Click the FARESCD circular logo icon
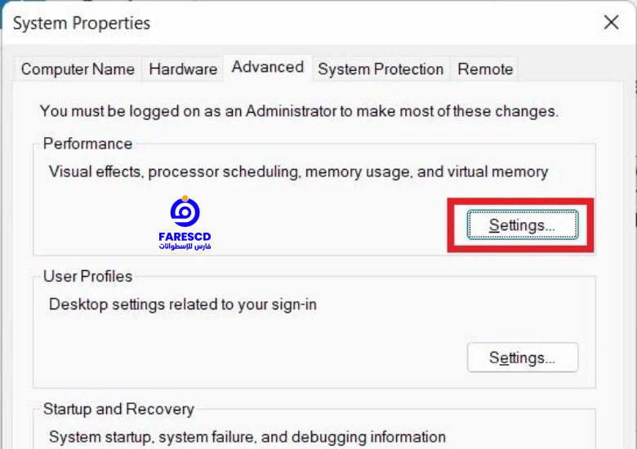The width and height of the screenshot is (637, 449). 185,211
